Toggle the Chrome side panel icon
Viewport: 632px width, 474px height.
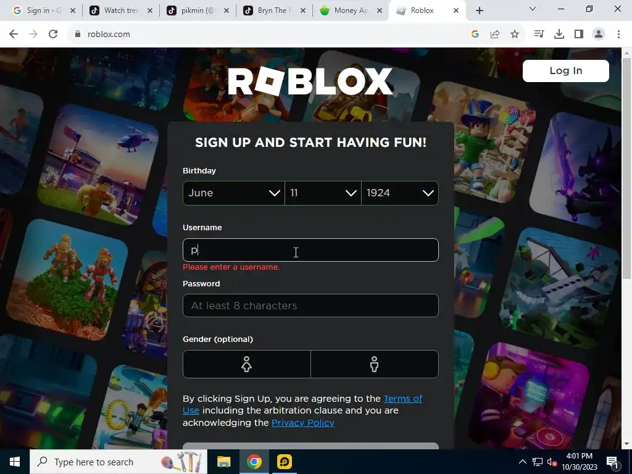pyautogui.click(x=579, y=35)
